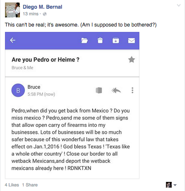185x191 pixels.
Task: Expand the commenting-as profile selector arrow
Action: pyautogui.click(x=175, y=185)
